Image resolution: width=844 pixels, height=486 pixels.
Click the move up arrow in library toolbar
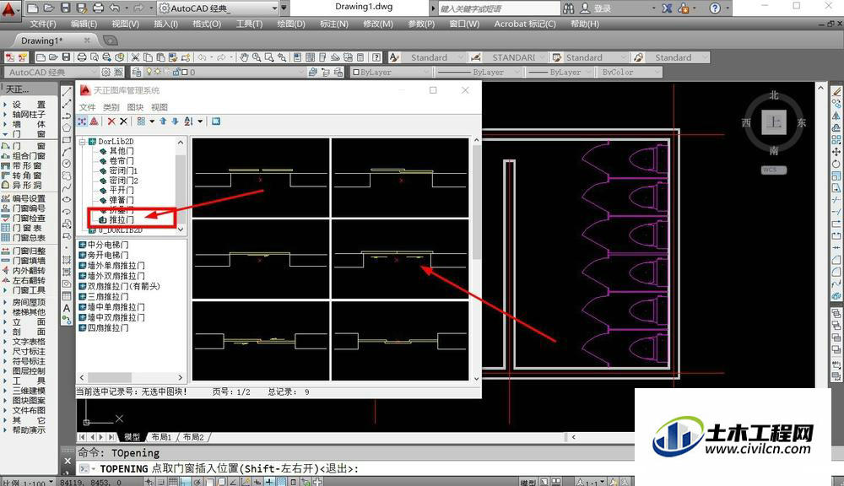[163, 121]
